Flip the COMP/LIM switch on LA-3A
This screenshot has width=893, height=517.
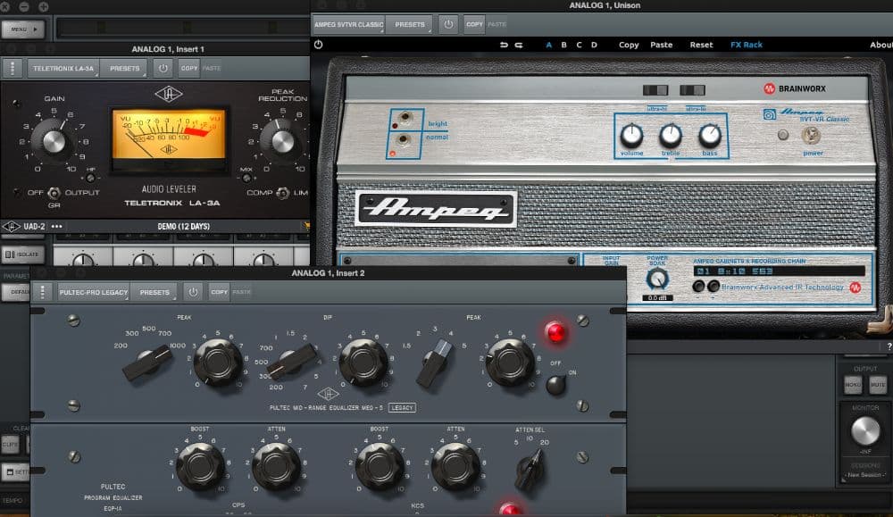[x=282, y=193]
